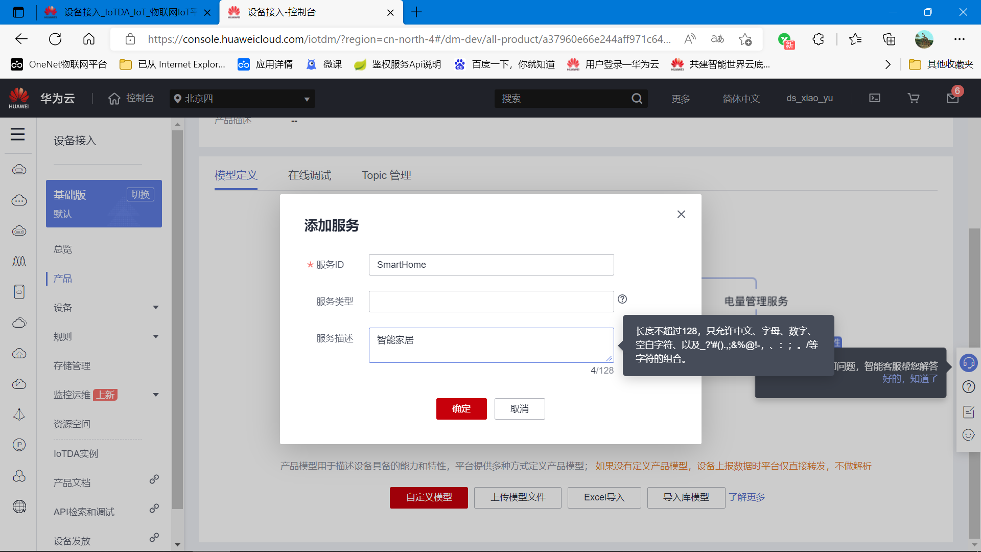Close the add service dialog
This screenshot has height=552, width=981.
[681, 214]
